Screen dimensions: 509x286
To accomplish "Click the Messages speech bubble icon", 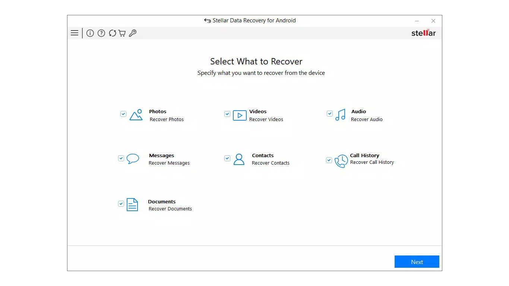I will [133, 159].
